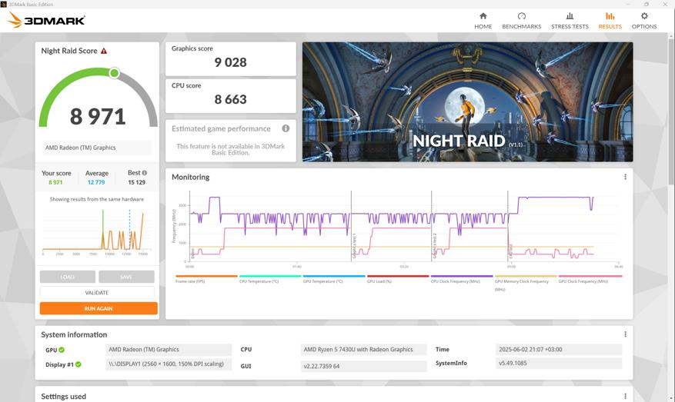Click the System information heading
Viewport: 675px width, 402px height.
pos(74,334)
